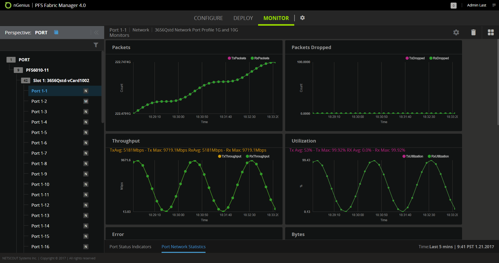Select Port 1-2 in the tree
Viewport: 499px width, 263px height.
(x=39, y=101)
